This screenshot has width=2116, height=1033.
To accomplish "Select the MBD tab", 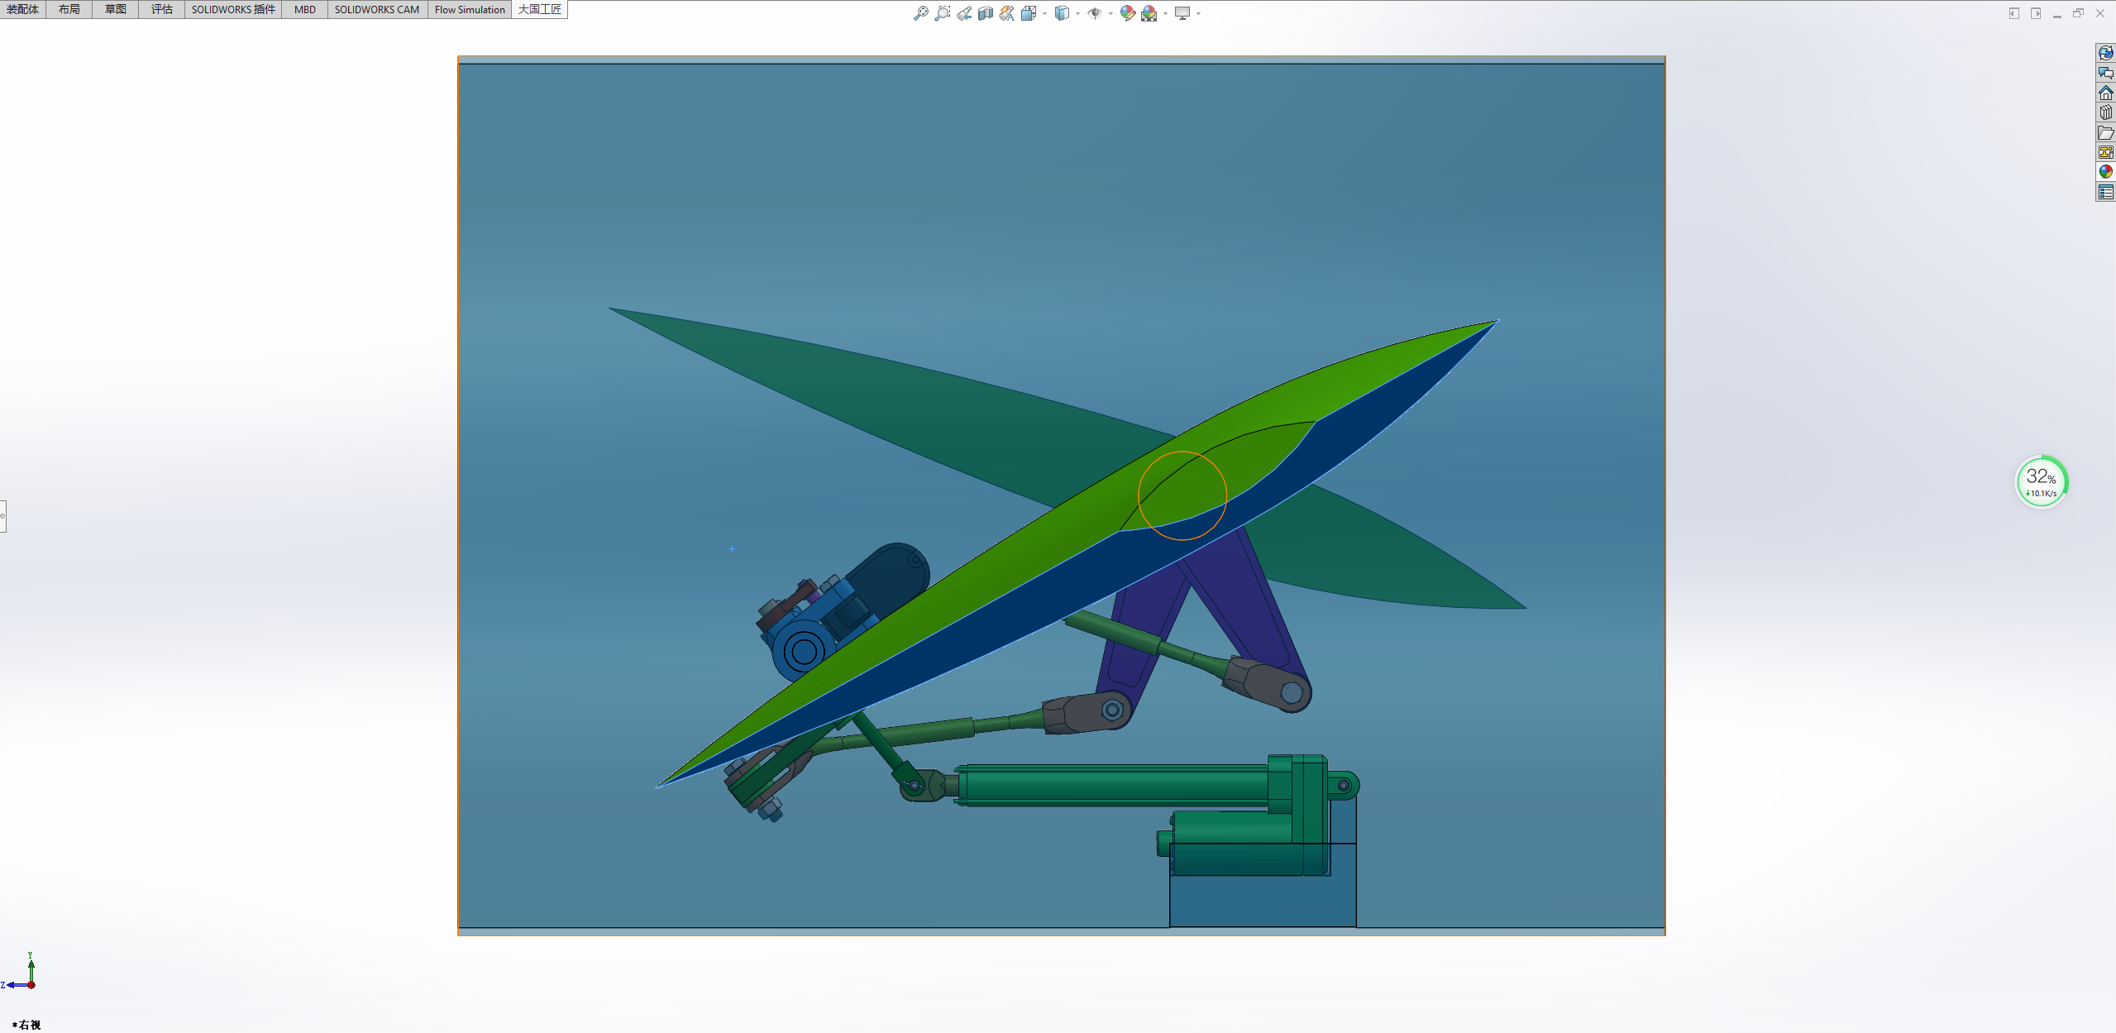I will [305, 10].
